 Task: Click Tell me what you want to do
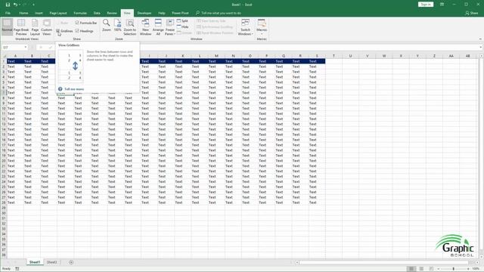(x=221, y=13)
